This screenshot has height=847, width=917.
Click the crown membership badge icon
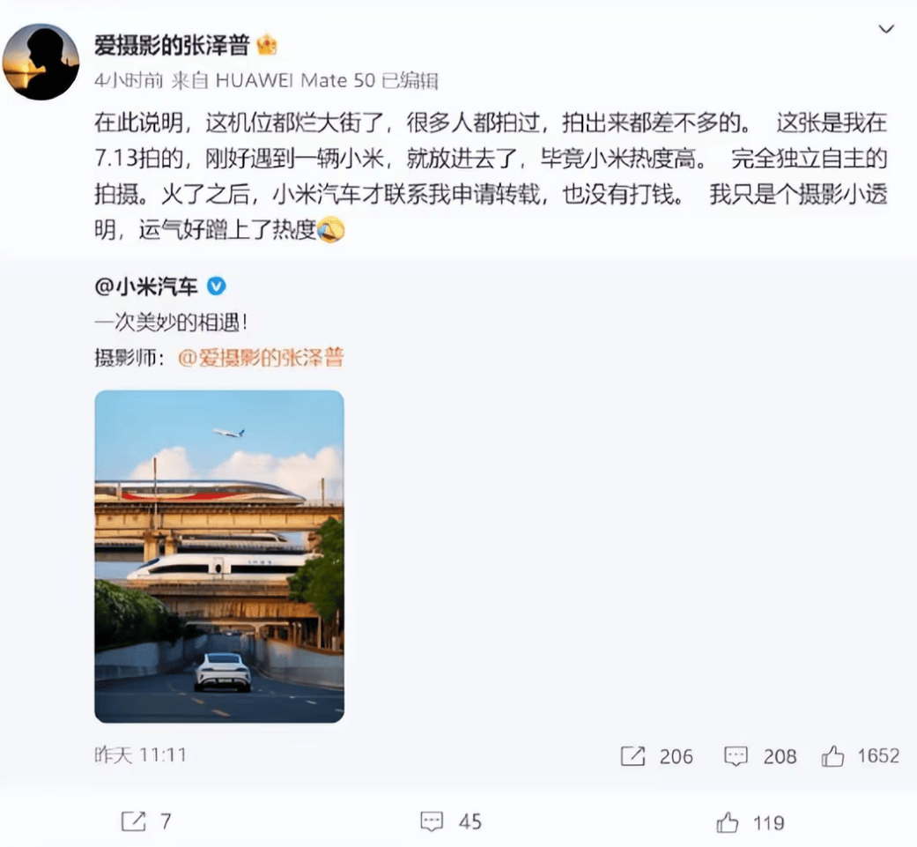[x=267, y=44]
